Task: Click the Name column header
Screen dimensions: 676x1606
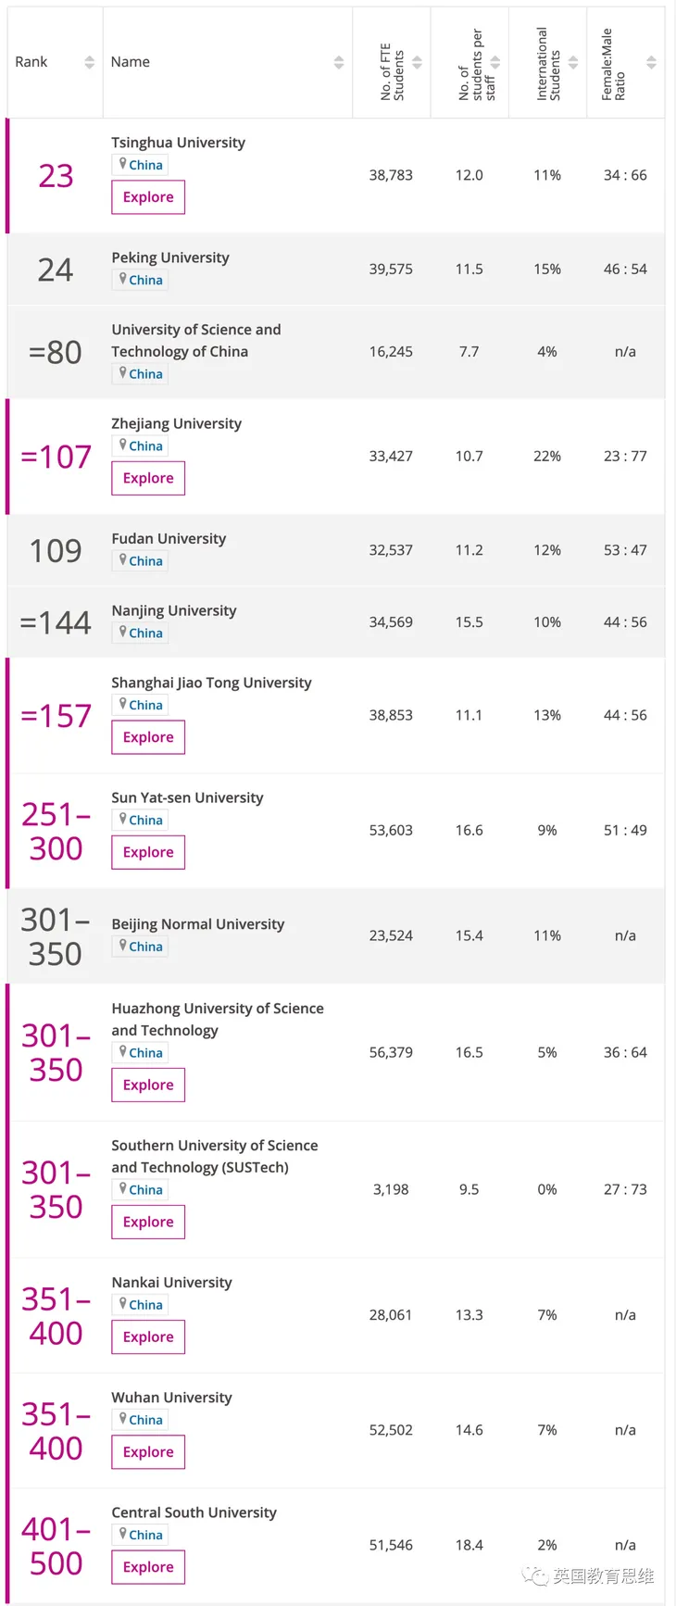Action: click(130, 61)
